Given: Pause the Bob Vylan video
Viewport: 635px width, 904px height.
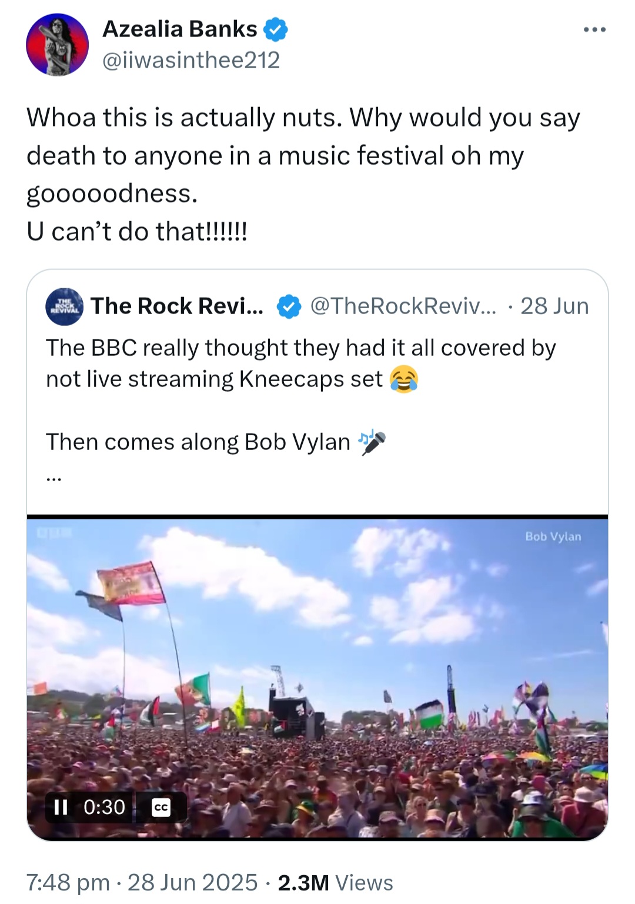Looking at the screenshot, I should point(61,807).
